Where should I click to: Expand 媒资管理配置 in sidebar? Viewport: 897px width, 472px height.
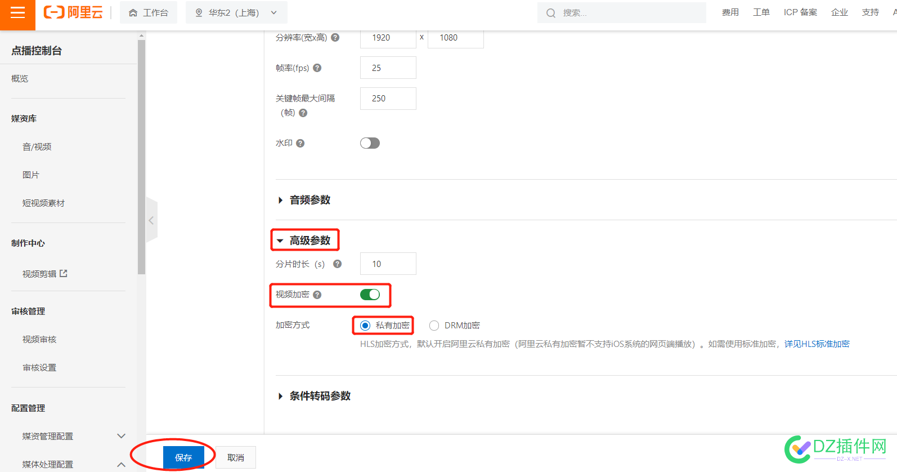121,436
